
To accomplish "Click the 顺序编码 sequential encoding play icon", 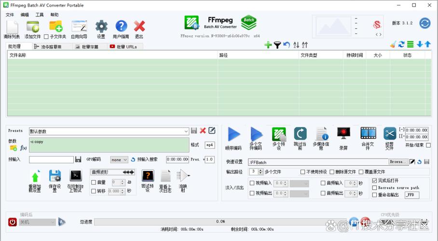I will [x=234, y=134].
